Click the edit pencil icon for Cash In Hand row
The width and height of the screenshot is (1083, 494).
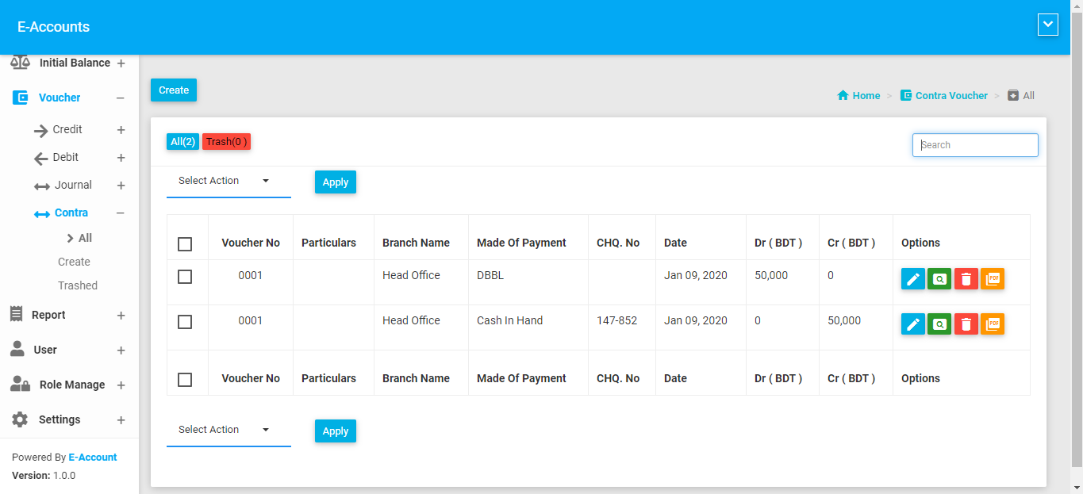tap(912, 324)
